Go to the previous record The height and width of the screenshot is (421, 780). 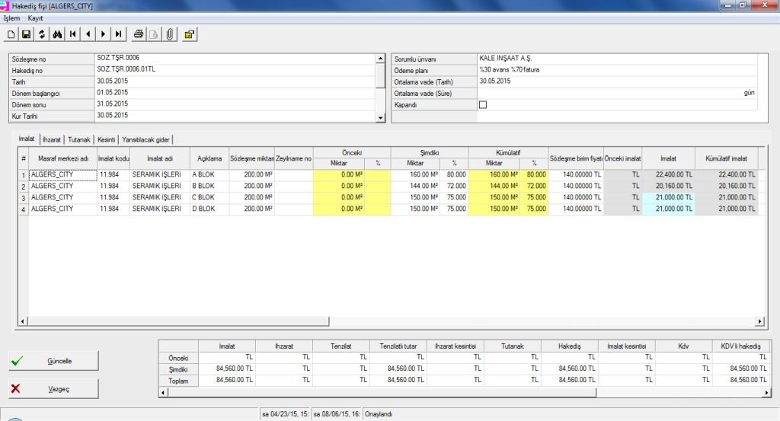[88, 34]
